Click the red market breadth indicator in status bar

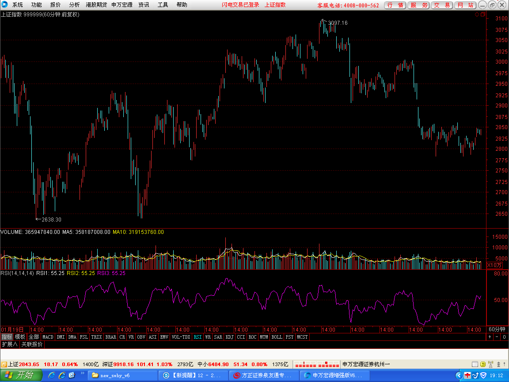click(317, 364)
